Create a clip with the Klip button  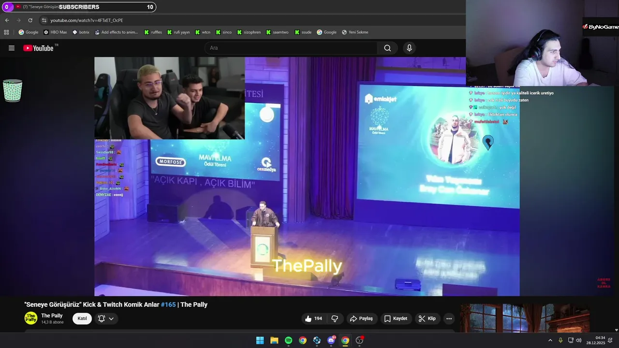[x=427, y=319]
